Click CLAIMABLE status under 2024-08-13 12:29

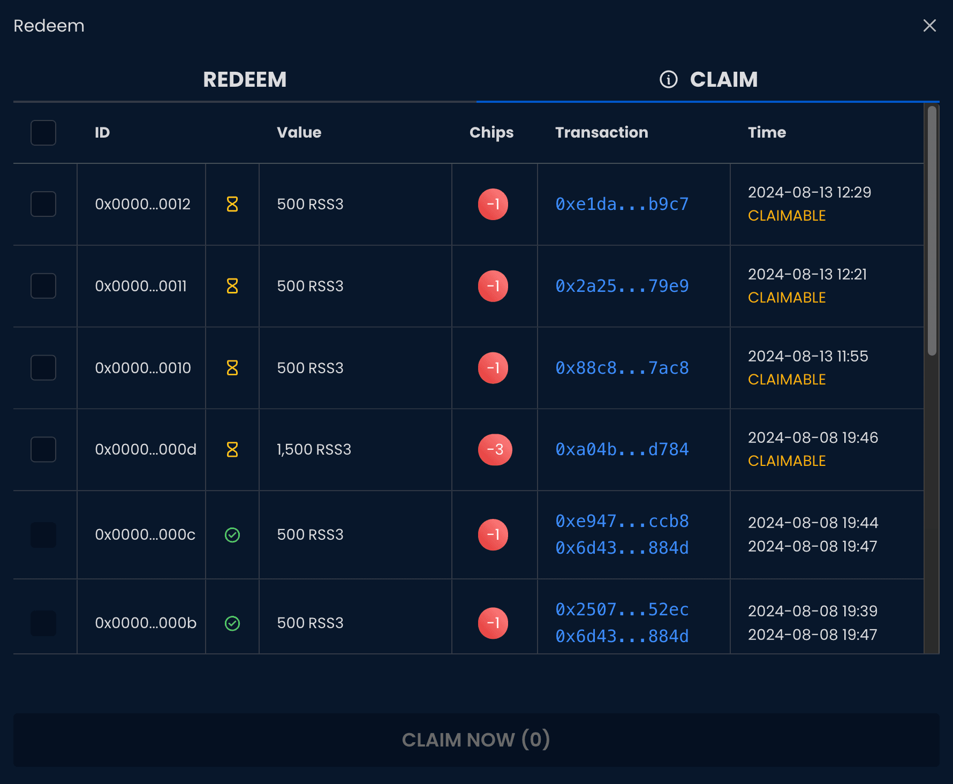point(787,216)
